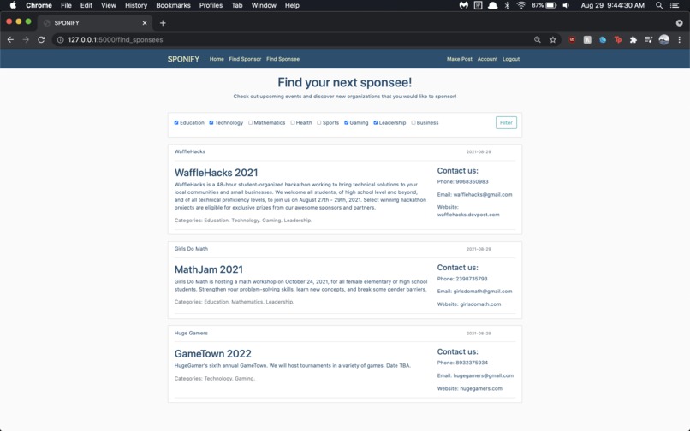Open the History menu

pyautogui.click(x=136, y=5)
